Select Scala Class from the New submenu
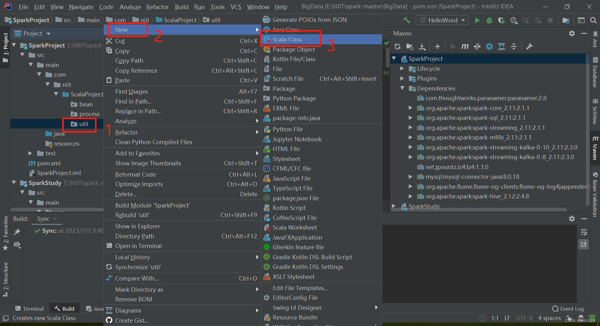Screen dimensions: 600x326 [322, 39]
